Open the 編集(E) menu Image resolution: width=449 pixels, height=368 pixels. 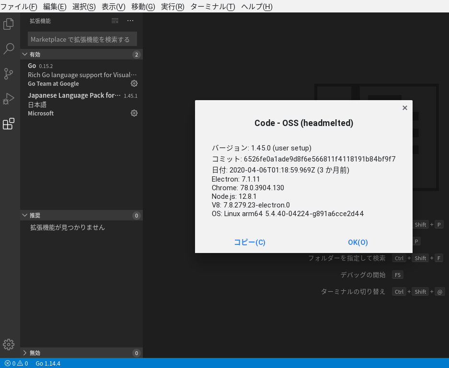(x=55, y=7)
